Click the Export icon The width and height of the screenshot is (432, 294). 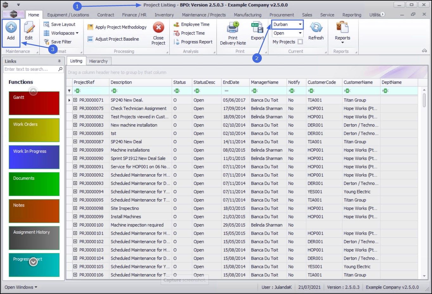click(x=257, y=28)
